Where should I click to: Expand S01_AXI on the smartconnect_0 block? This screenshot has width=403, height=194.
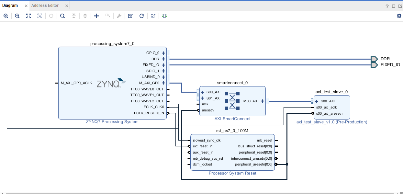pyautogui.click(x=202, y=98)
